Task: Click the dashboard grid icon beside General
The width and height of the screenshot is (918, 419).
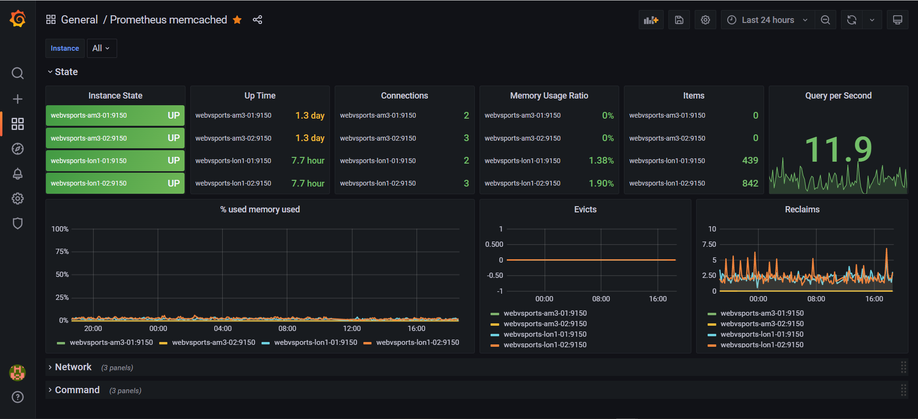Action: click(51, 20)
